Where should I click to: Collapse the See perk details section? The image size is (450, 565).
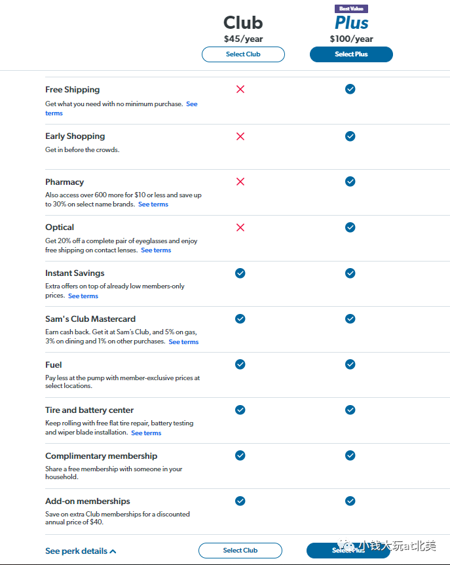click(81, 551)
